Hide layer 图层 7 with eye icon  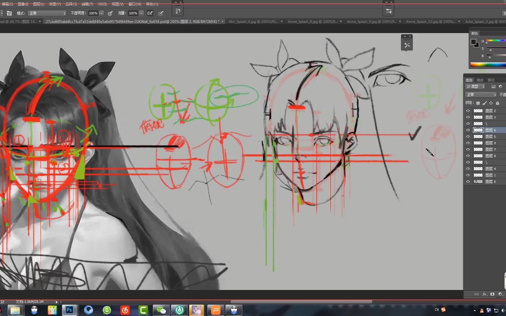click(468, 149)
